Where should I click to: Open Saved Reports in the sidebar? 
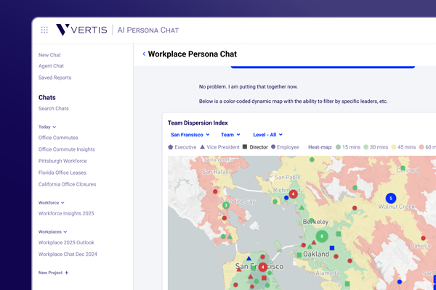[54, 78]
